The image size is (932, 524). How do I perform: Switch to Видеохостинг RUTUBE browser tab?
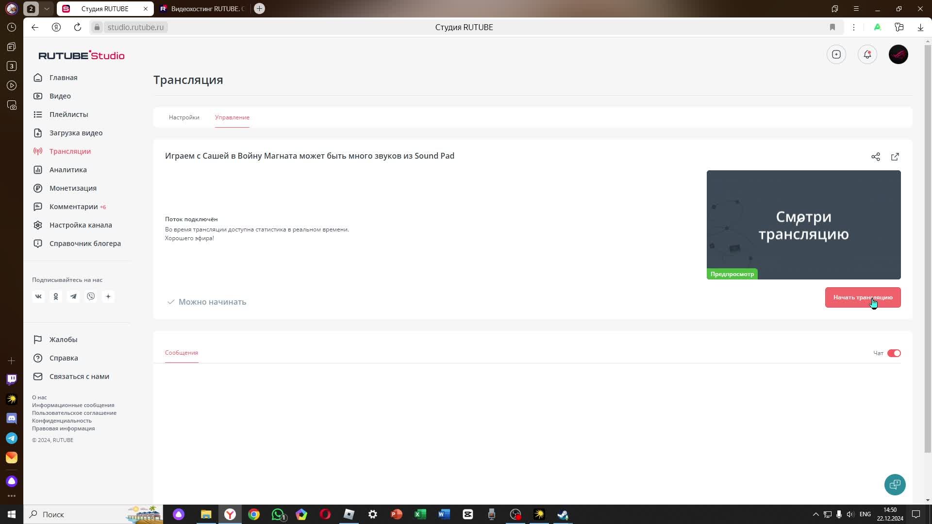pos(203,9)
